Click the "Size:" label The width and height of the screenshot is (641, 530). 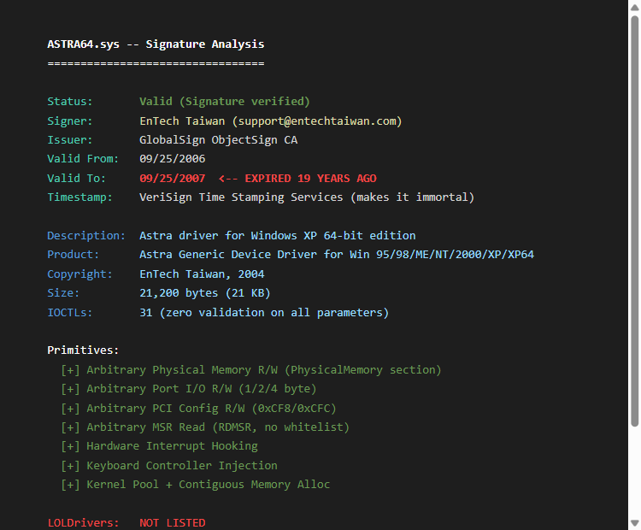click(63, 293)
